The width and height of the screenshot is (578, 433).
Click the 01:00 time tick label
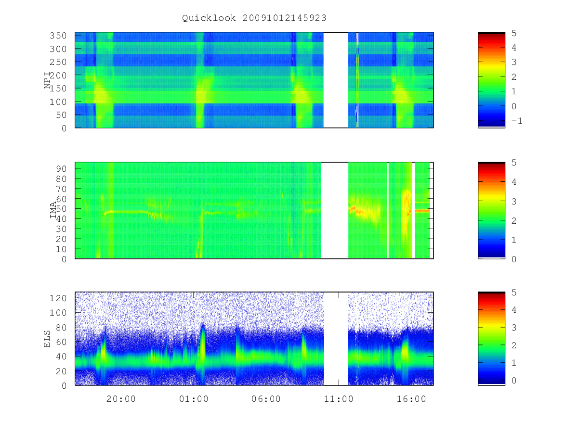coord(193,399)
